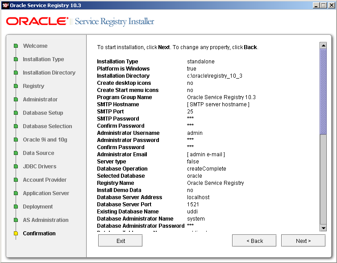Click the green marker beside Oracle 9i and 10g
Screen dimensions: 337x263
[x=16, y=140]
